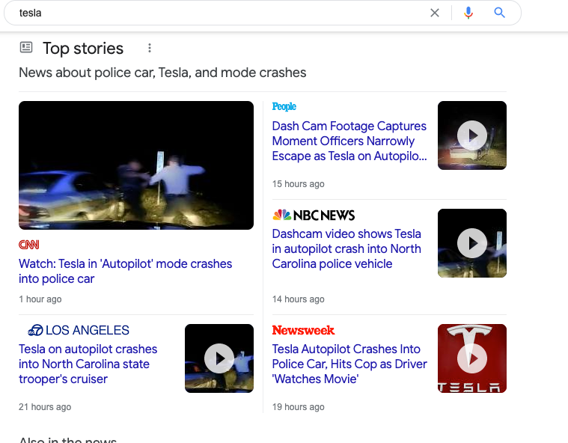Start voice search with microphone icon
The height and width of the screenshot is (443, 568).
[468, 13]
